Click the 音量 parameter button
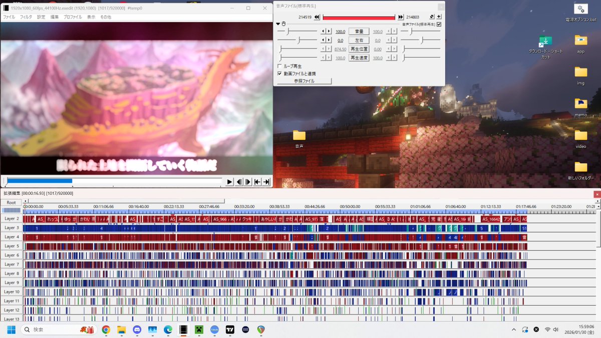The height and width of the screenshot is (338, 601). [x=359, y=32]
